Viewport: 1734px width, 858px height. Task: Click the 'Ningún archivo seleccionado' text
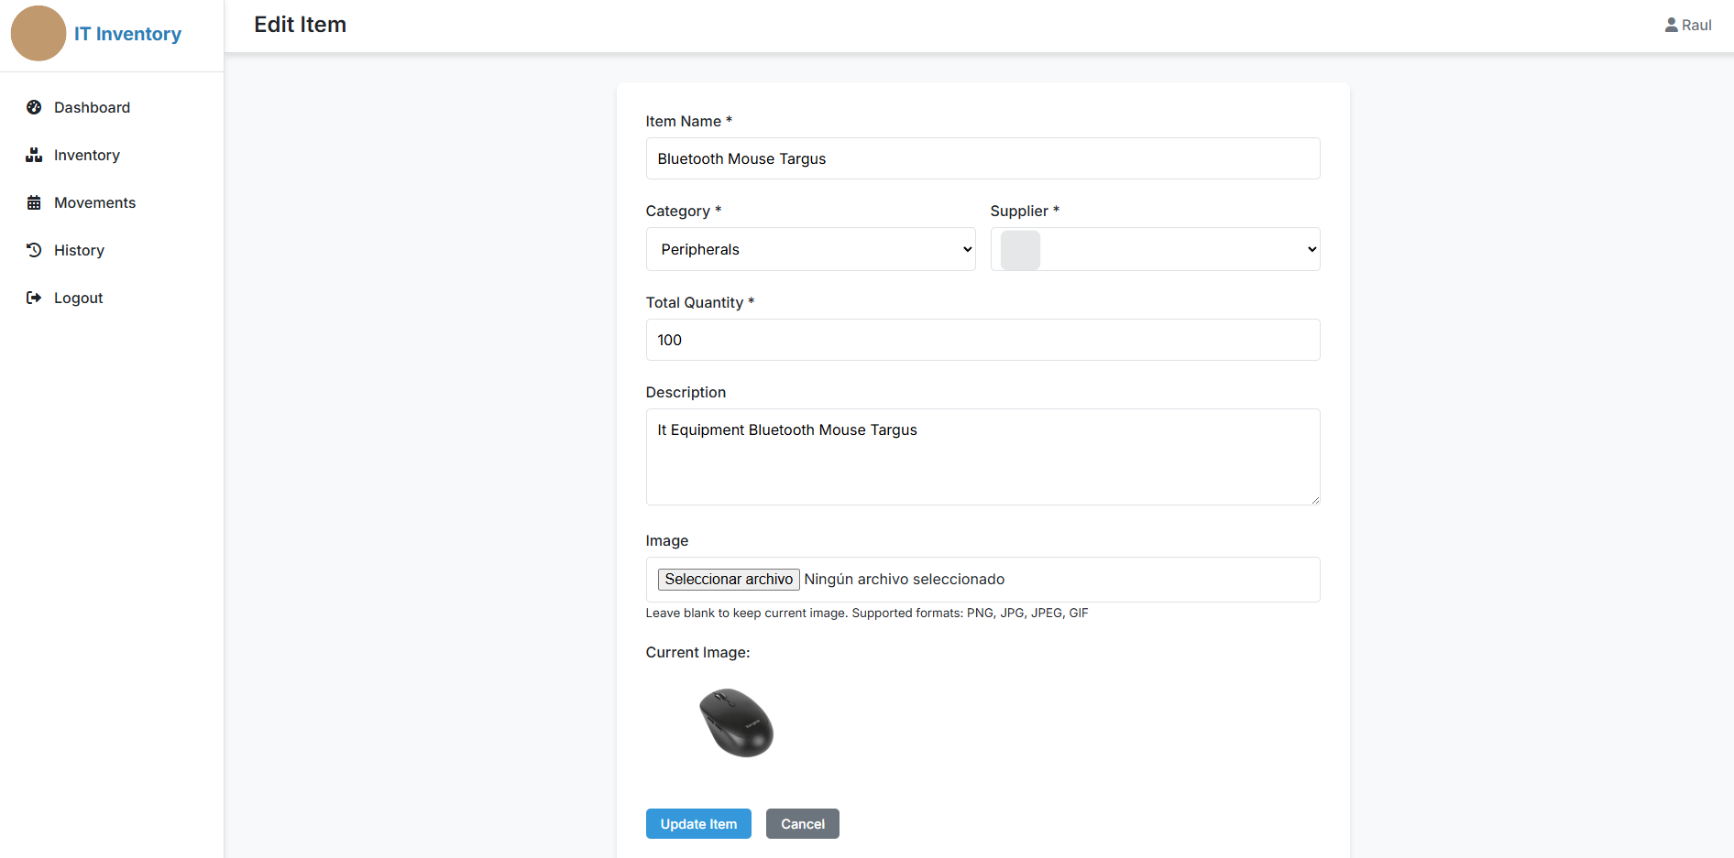[904, 580]
